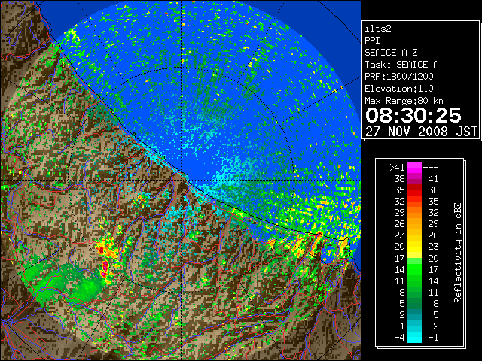Image resolution: width=482 pixels, height=361 pixels.
Task: Pick the magenta >41 dBZ legend swatch
Action: pyautogui.click(x=414, y=167)
